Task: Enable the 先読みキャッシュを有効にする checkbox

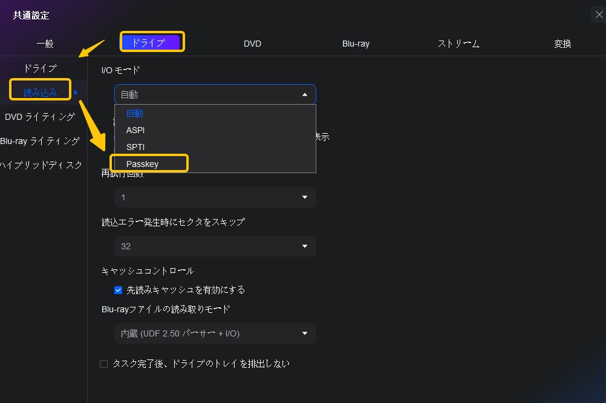Action: click(x=119, y=290)
